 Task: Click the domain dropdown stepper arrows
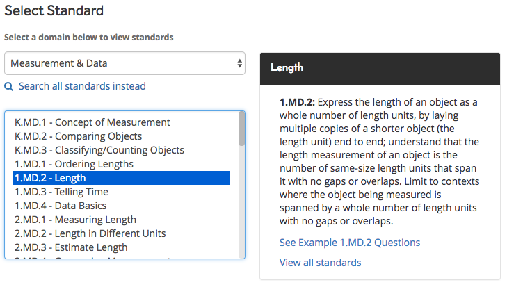pyautogui.click(x=240, y=63)
